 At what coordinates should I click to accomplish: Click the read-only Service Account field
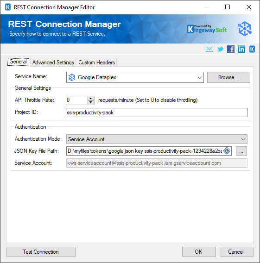click(x=157, y=163)
